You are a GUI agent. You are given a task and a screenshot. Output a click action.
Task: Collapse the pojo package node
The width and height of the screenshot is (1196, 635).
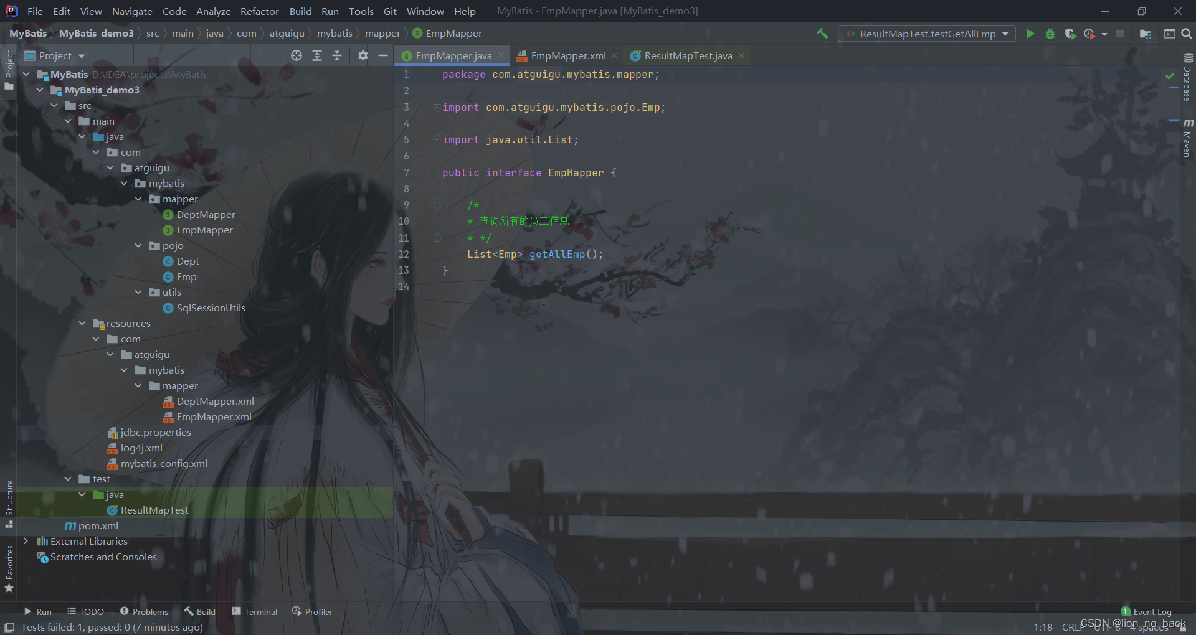pyautogui.click(x=138, y=245)
